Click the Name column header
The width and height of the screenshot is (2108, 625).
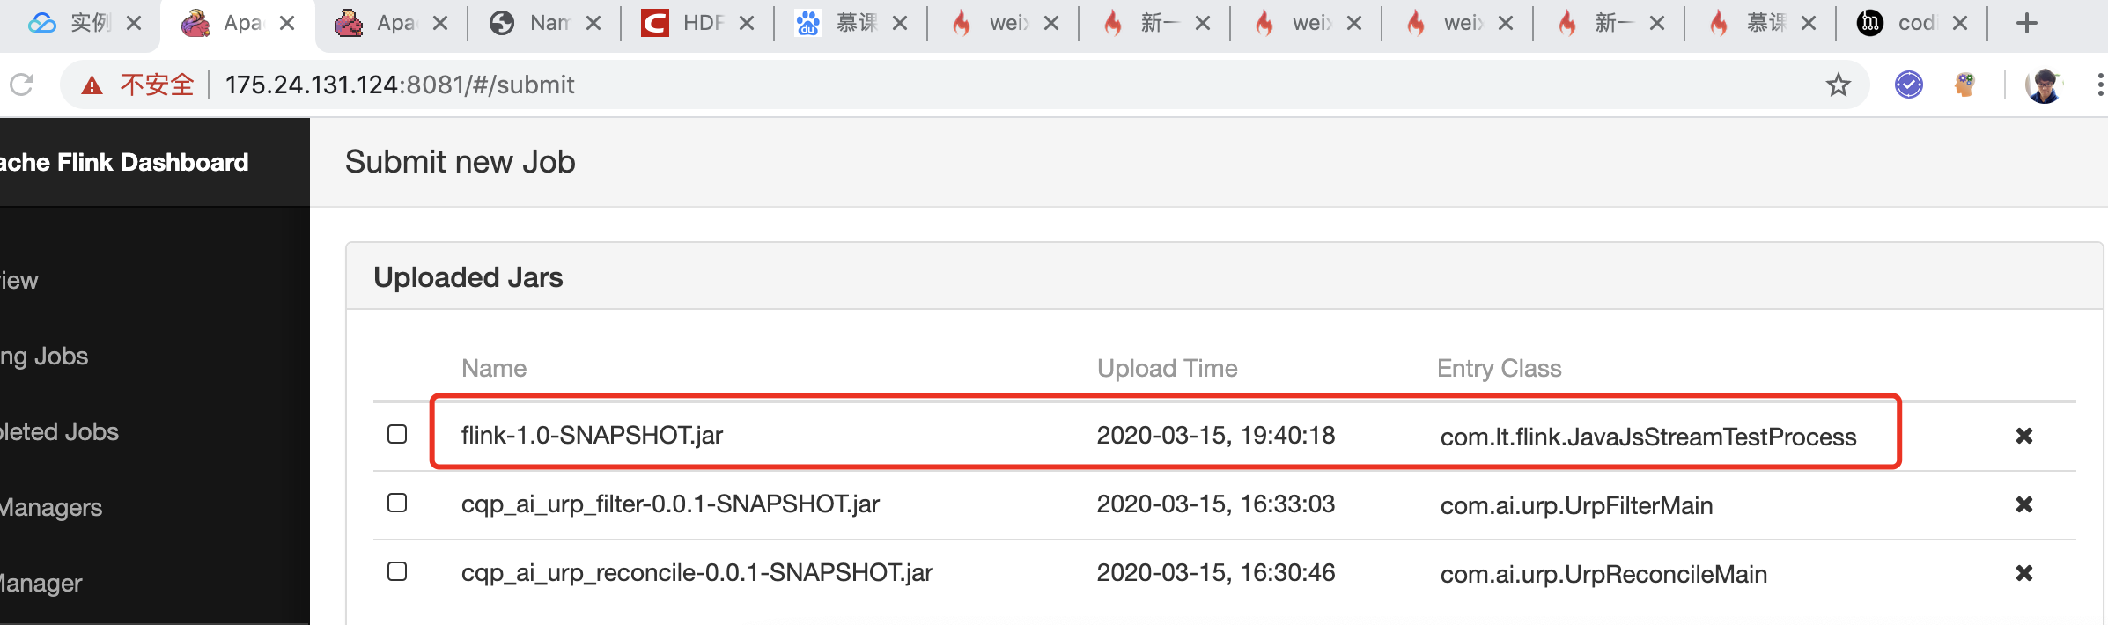(x=494, y=368)
